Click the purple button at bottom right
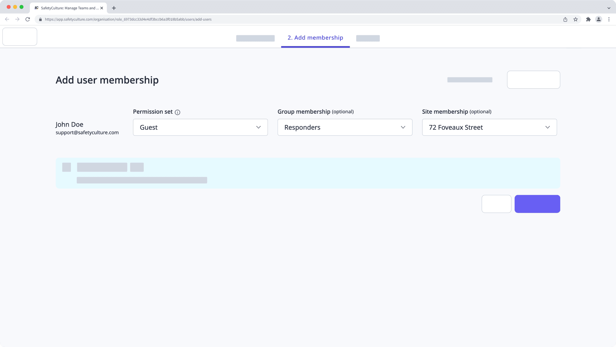Screen dimensions: 616x347 click(x=537, y=204)
